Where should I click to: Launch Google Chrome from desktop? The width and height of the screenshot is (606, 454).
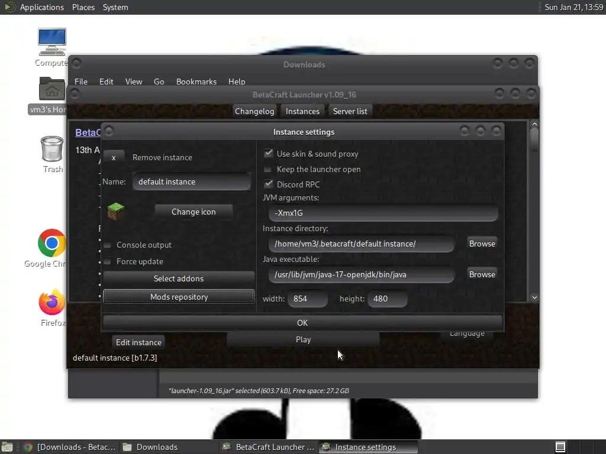click(x=52, y=243)
